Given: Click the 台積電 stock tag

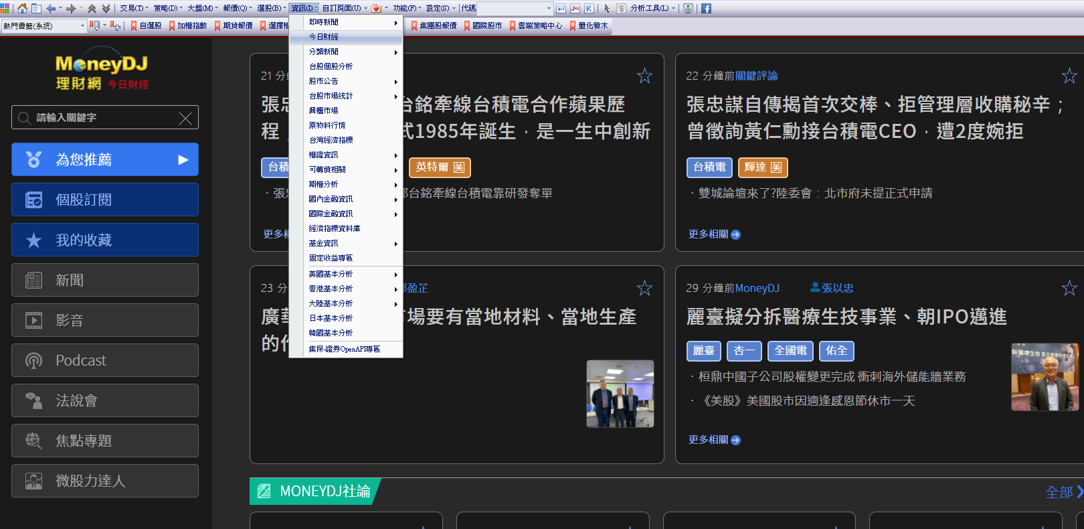Looking at the screenshot, I should (709, 167).
